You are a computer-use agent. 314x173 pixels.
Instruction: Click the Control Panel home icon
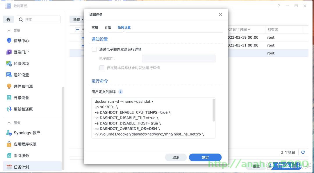coord(8,20)
